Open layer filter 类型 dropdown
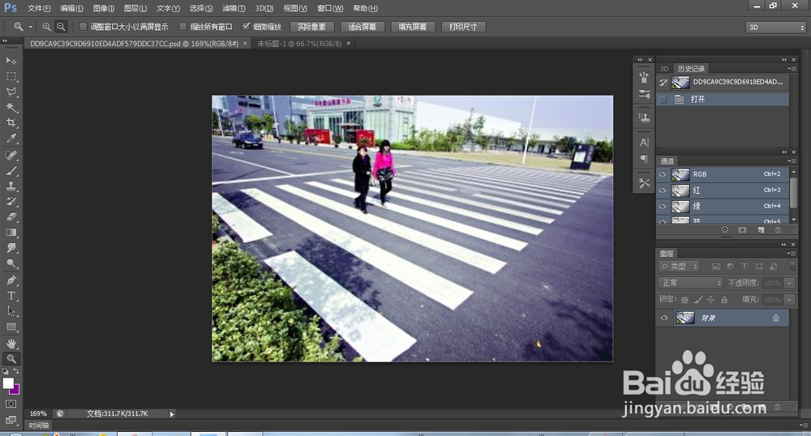The width and height of the screenshot is (811, 436). tap(680, 266)
